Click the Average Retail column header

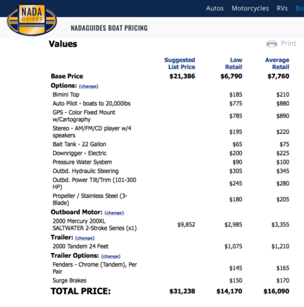277,63
